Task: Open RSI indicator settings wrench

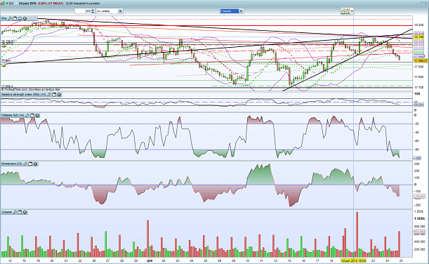Action: (49, 94)
